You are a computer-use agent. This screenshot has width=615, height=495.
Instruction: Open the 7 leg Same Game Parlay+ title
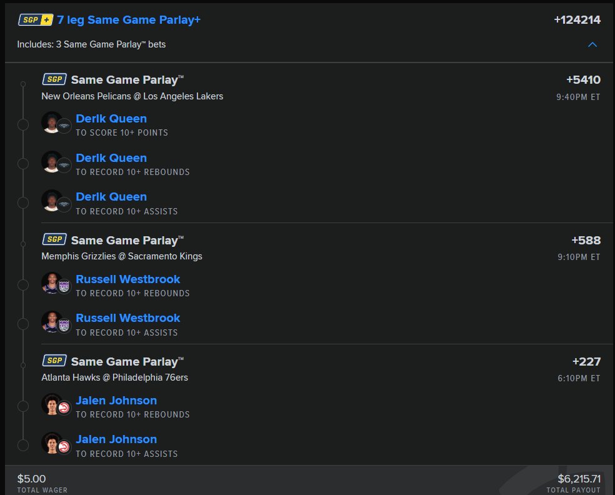click(x=129, y=20)
